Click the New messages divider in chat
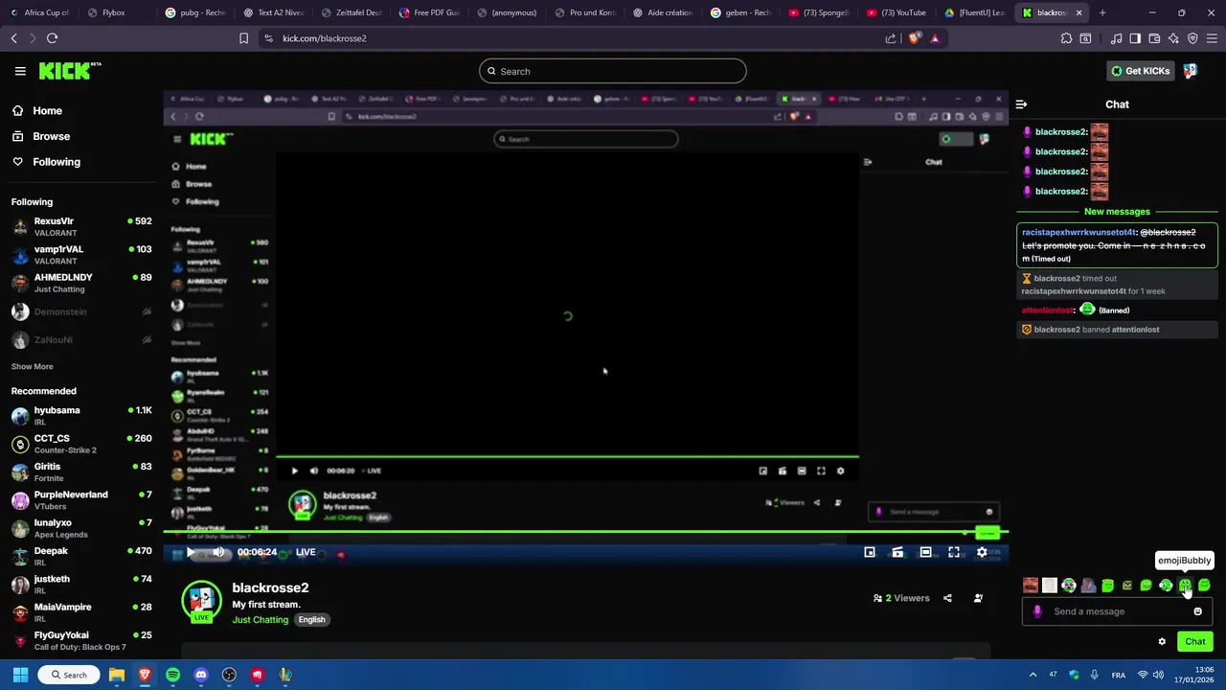This screenshot has width=1226, height=690. (x=1117, y=212)
